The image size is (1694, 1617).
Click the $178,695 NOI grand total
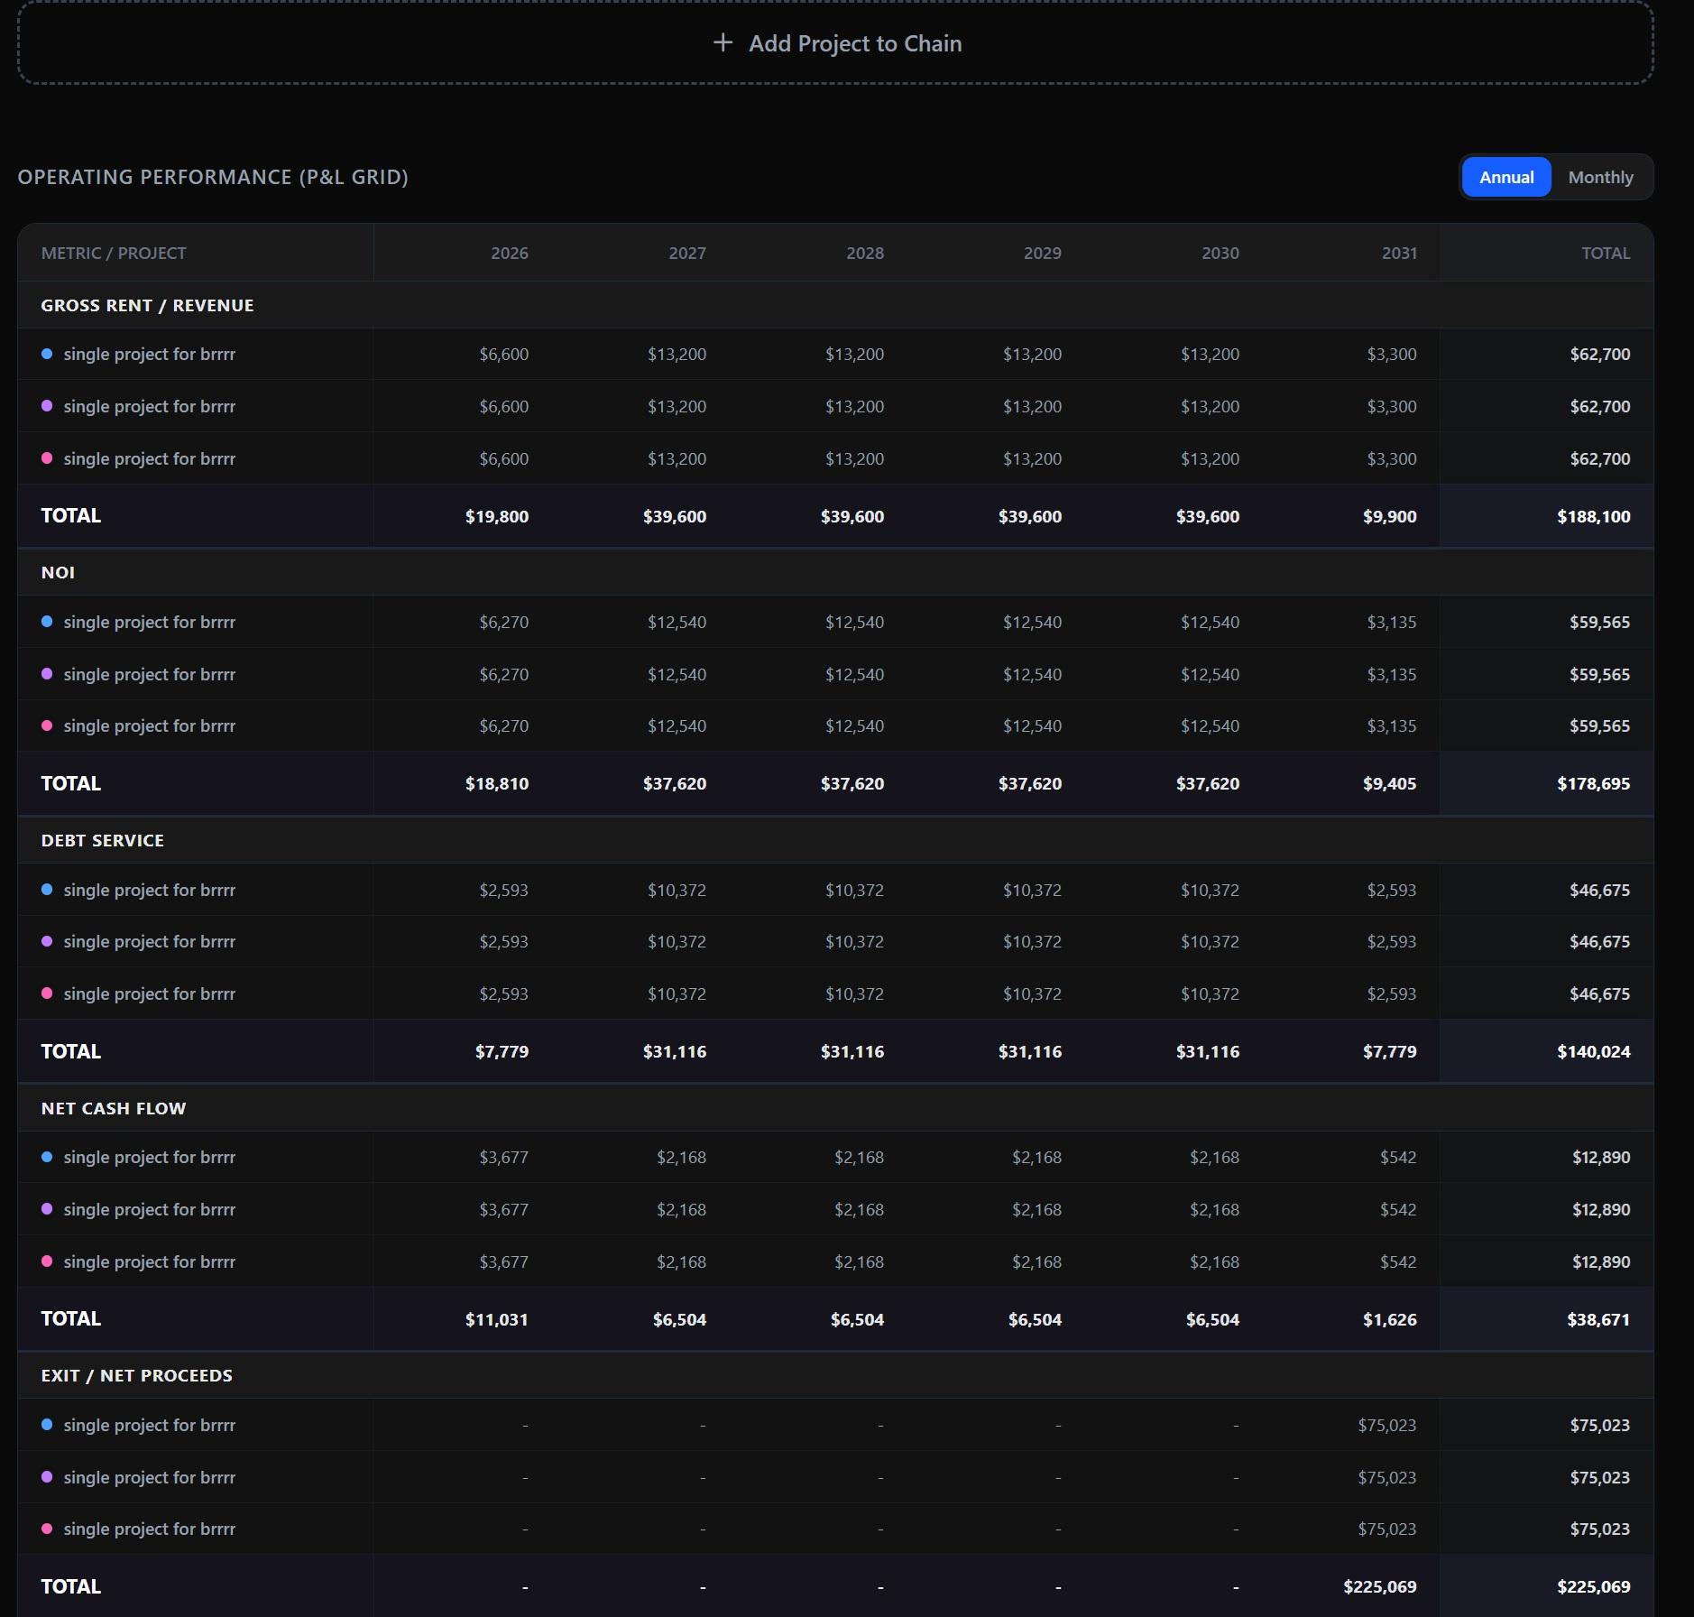click(1593, 783)
